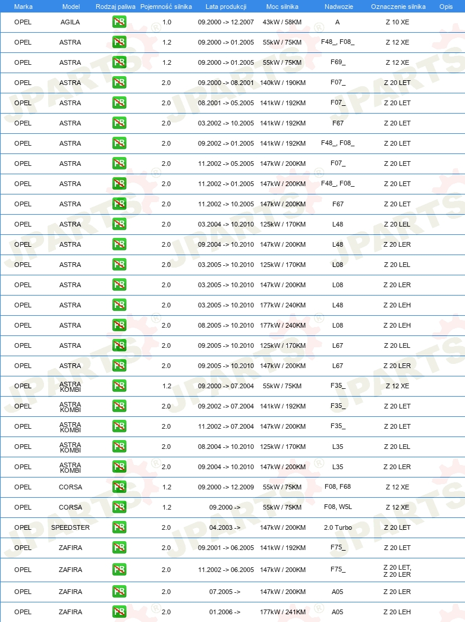The width and height of the screenshot is (465, 622).
Task: Click the 07.2005 -> production date
Action: (x=225, y=592)
